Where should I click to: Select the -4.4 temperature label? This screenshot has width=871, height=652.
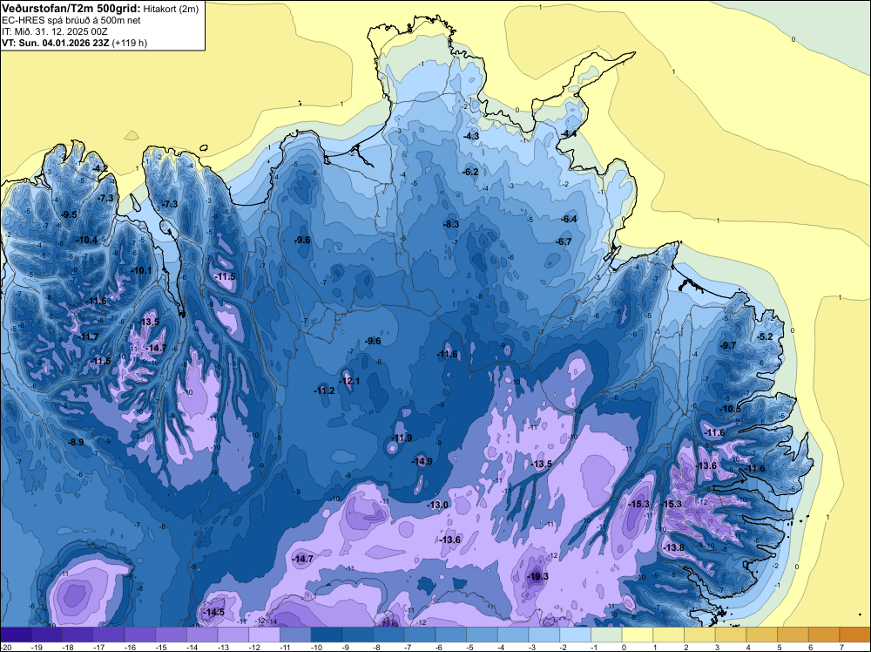568,134
